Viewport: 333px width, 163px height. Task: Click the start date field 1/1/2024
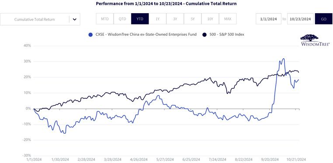click(268, 19)
